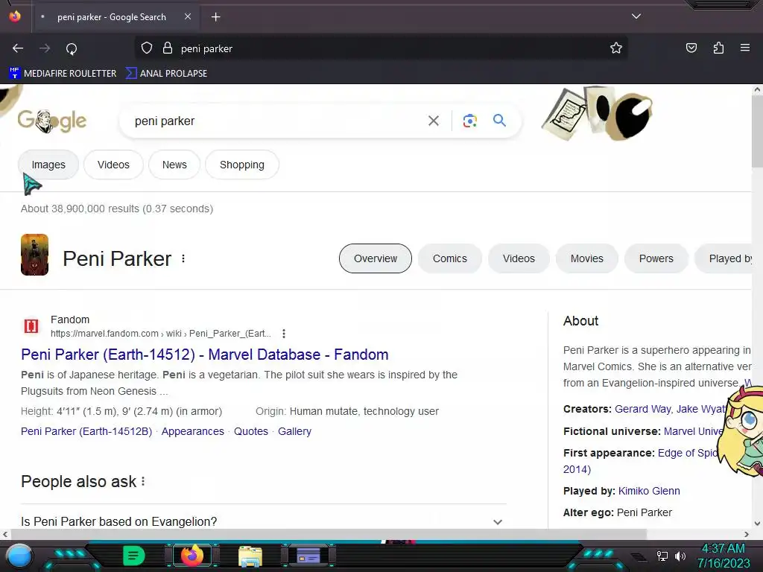This screenshot has width=763, height=572.
Task: Open three-dot menu beside Fandom URL
Action: tap(284, 334)
